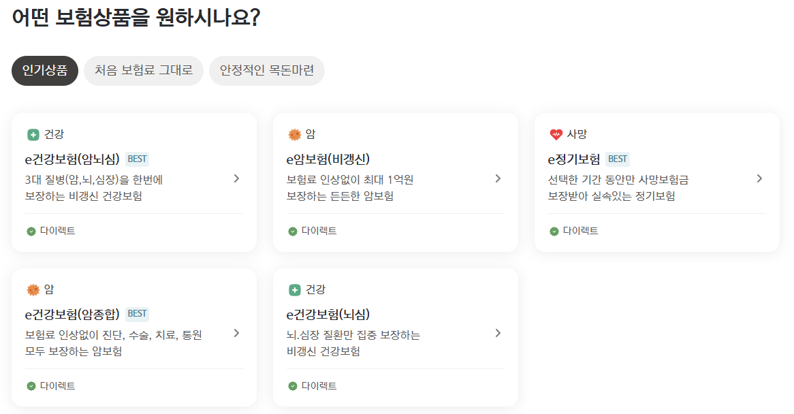This screenshot has width=794, height=414.
Task: Click the green check 다이렉트 icon under e건강보험(뇌심)
Action: tap(292, 386)
